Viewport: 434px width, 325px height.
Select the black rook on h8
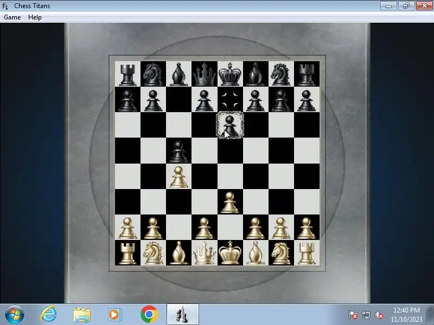point(307,75)
